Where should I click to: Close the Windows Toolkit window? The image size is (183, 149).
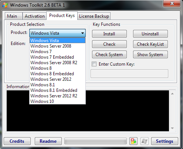pyautogui.click(x=172, y=3)
